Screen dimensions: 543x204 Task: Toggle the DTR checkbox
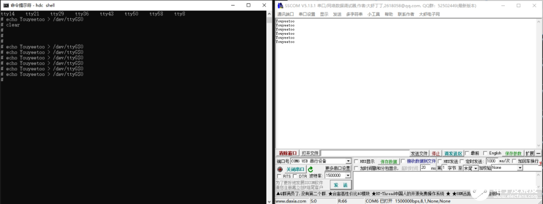pos(296,176)
